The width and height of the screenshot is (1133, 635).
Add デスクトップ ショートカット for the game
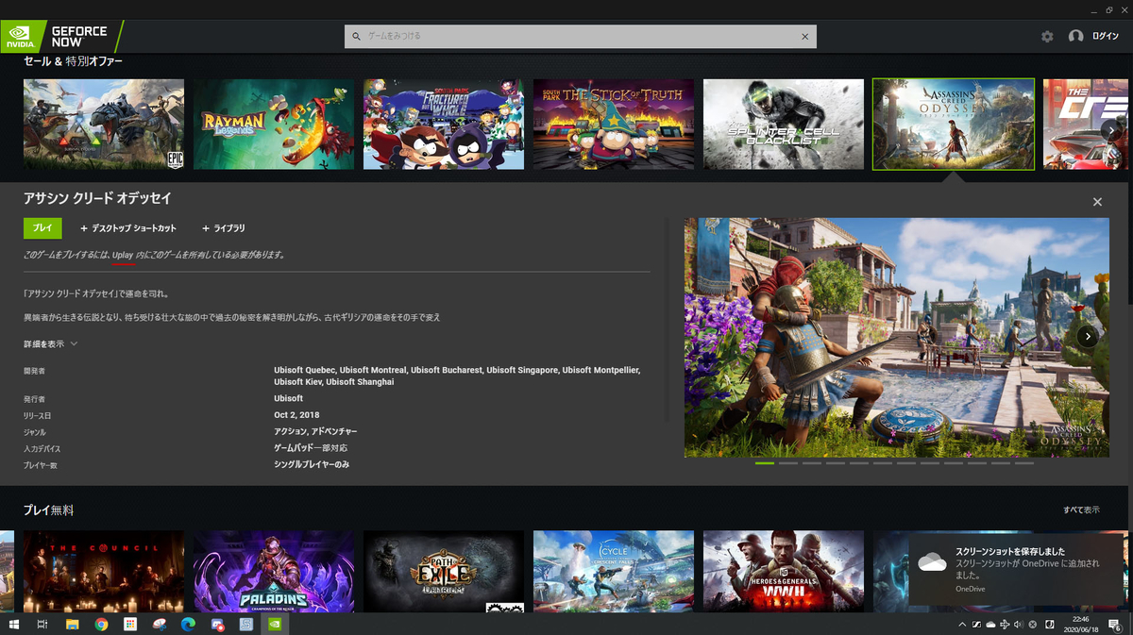click(x=128, y=228)
